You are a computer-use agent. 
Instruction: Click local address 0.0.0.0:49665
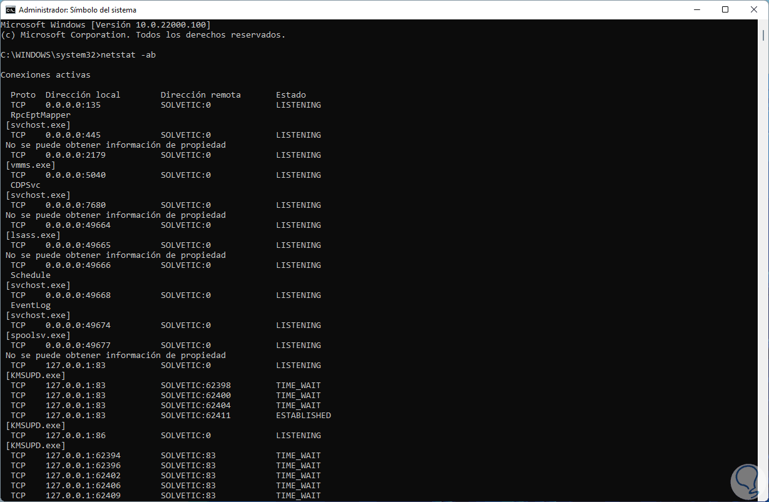pyautogui.click(x=78, y=245)
